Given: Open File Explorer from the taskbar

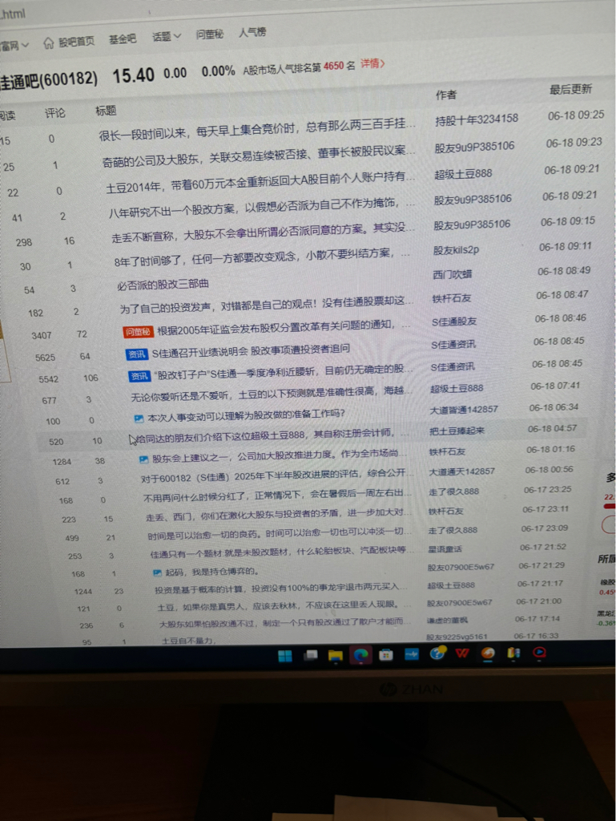Looking at the screenshot, I should 335,656.
